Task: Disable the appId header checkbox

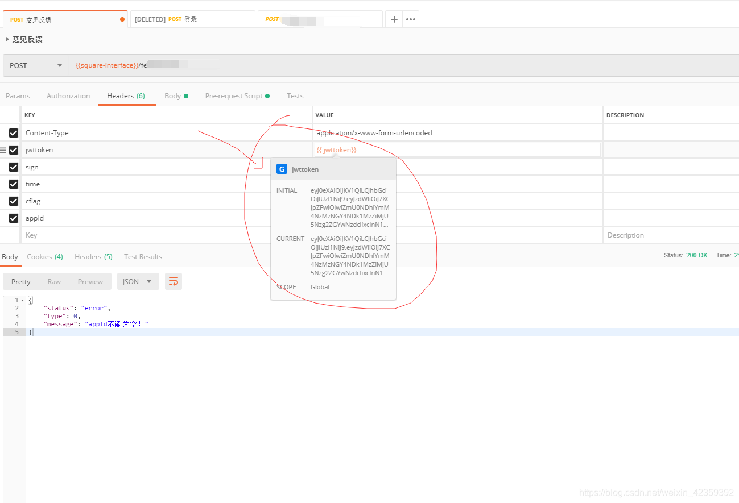Action: coord(14,218)
